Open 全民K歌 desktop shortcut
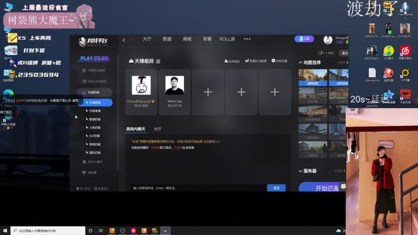 tap(389, 75)
